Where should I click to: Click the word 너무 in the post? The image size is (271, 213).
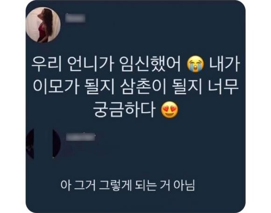tap(223, 87)
